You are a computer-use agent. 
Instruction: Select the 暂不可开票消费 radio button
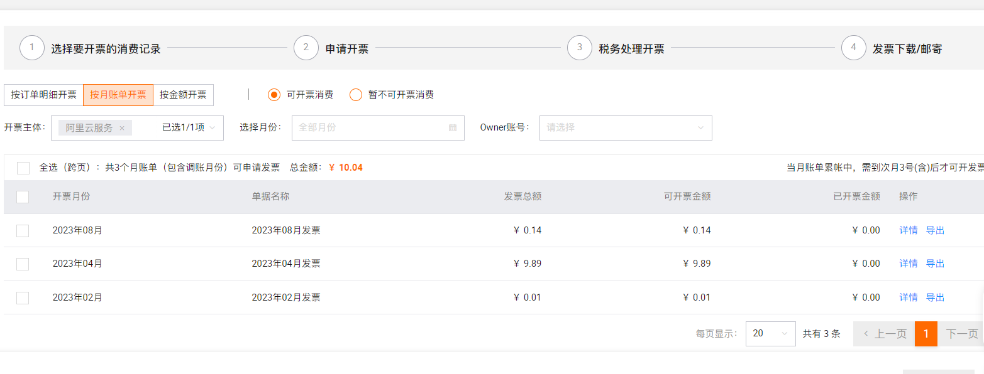pos(356,95)
